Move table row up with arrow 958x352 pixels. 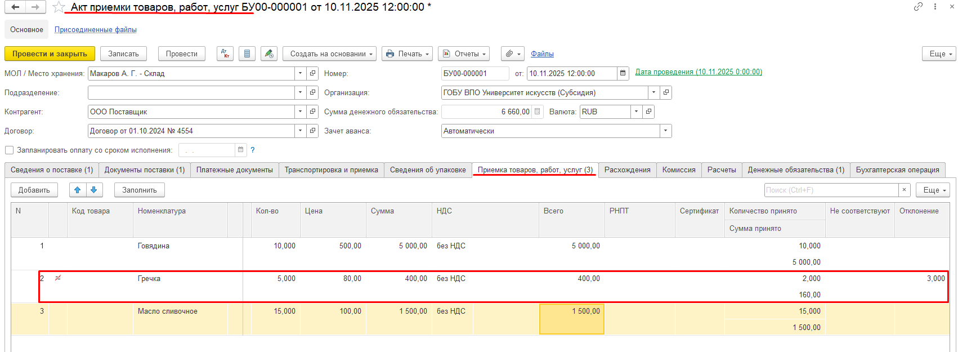(x=78, y=190)
